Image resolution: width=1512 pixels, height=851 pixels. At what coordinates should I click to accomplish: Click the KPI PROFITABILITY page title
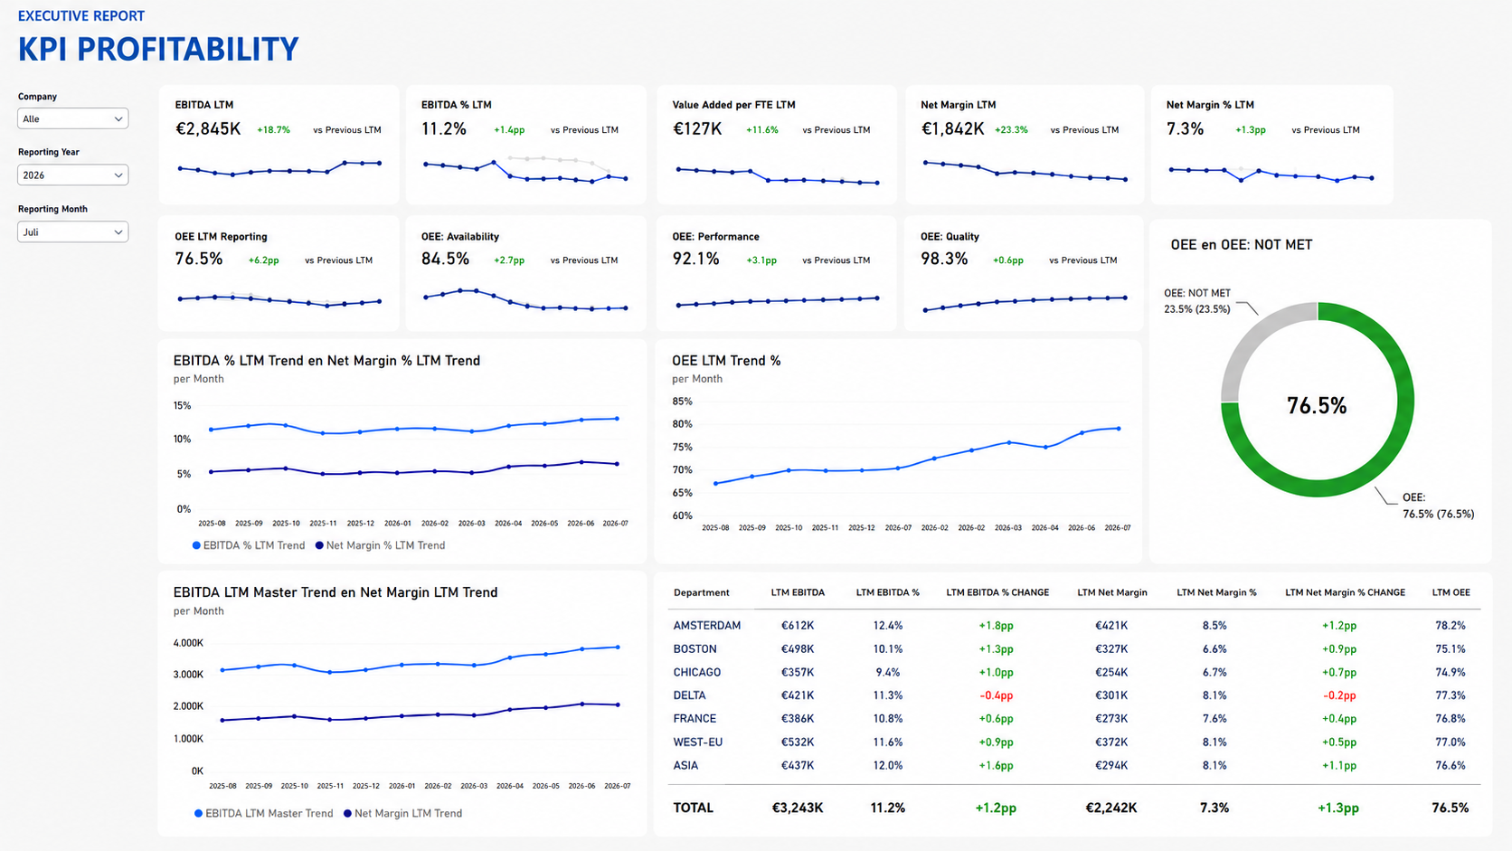(158, 49)
